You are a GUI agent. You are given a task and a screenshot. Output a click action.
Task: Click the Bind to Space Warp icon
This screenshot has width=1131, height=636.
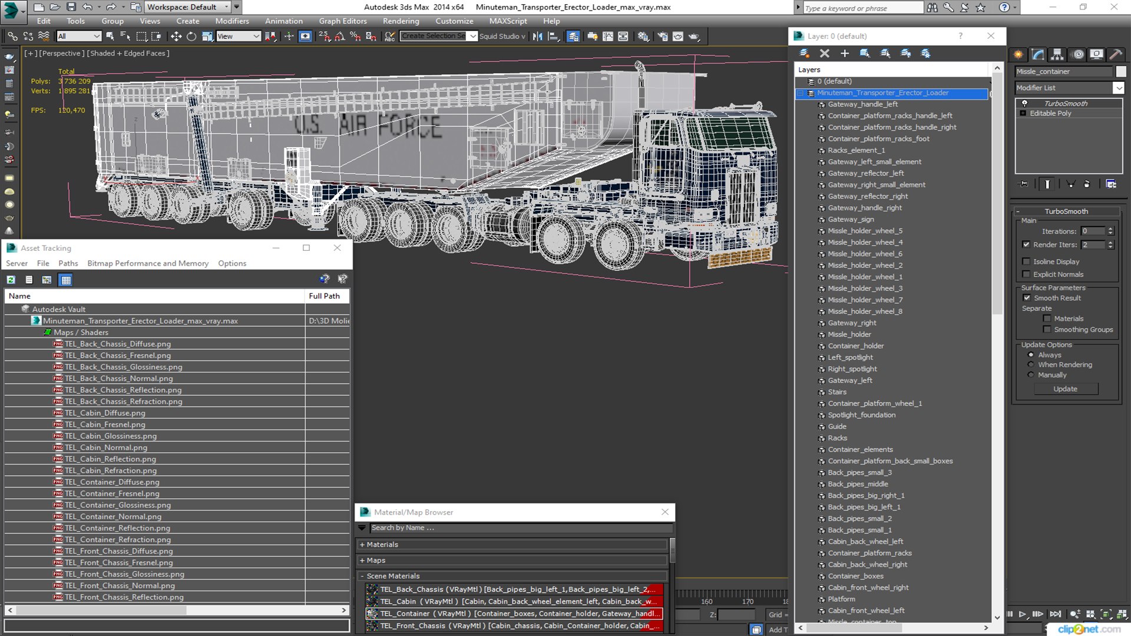click(x=44, y=37)
